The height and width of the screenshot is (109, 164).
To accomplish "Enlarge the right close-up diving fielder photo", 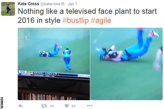I will [126, 64].
